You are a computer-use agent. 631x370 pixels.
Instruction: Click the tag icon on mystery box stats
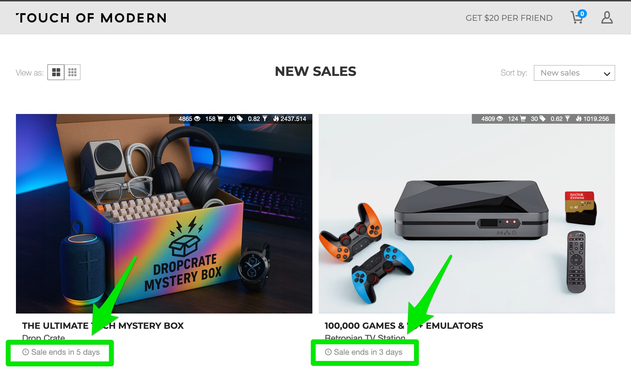[x=240, y=118]
